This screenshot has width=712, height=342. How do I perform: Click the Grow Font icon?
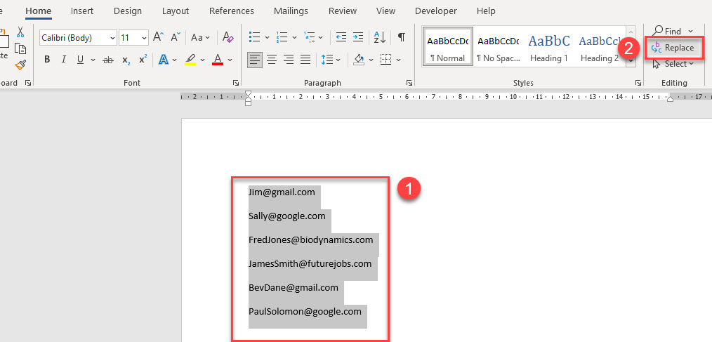tap(158, 38)
